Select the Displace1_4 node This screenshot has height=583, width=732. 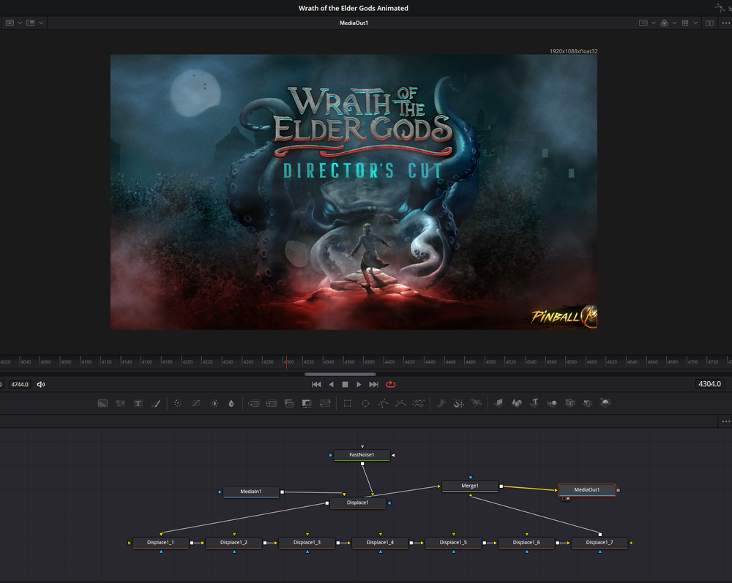click(x=380, y=543)
